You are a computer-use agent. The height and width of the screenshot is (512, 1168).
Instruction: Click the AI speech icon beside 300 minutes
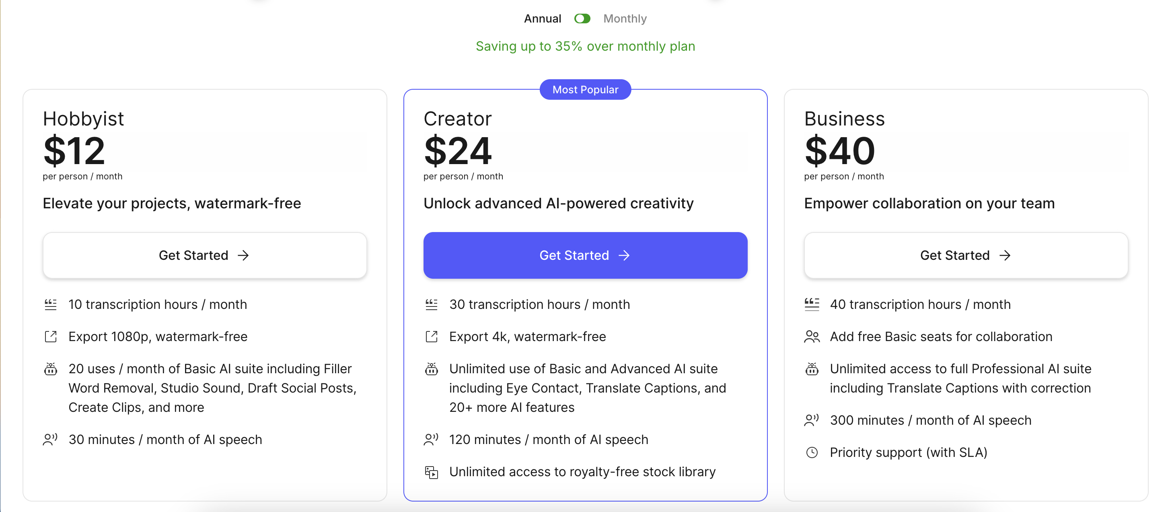point(812,420)
